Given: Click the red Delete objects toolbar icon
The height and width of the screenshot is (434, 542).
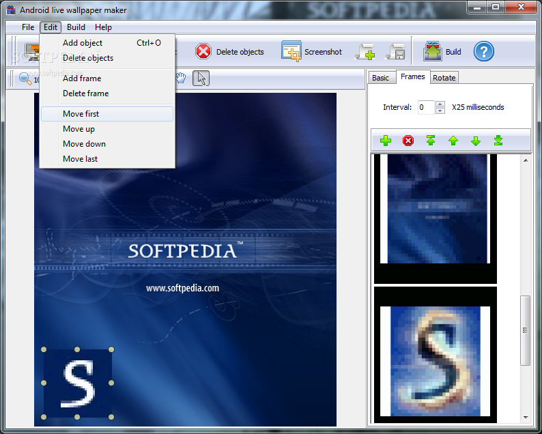Looking at the screenshot, I should pos(203,52).
